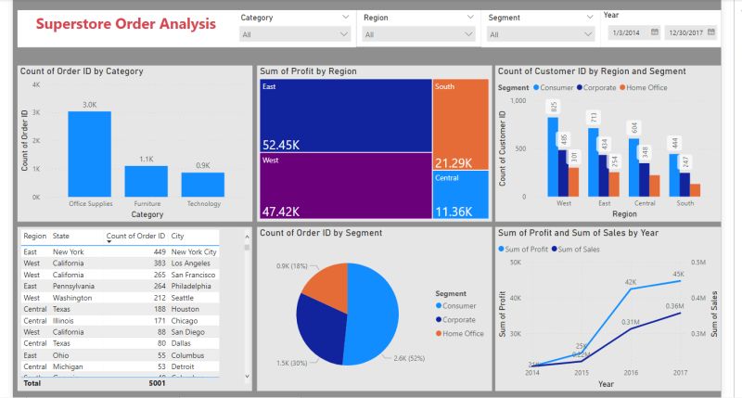Click Consumer legend entry beside pie chart
742x398 pixels.
pos(455,306)
